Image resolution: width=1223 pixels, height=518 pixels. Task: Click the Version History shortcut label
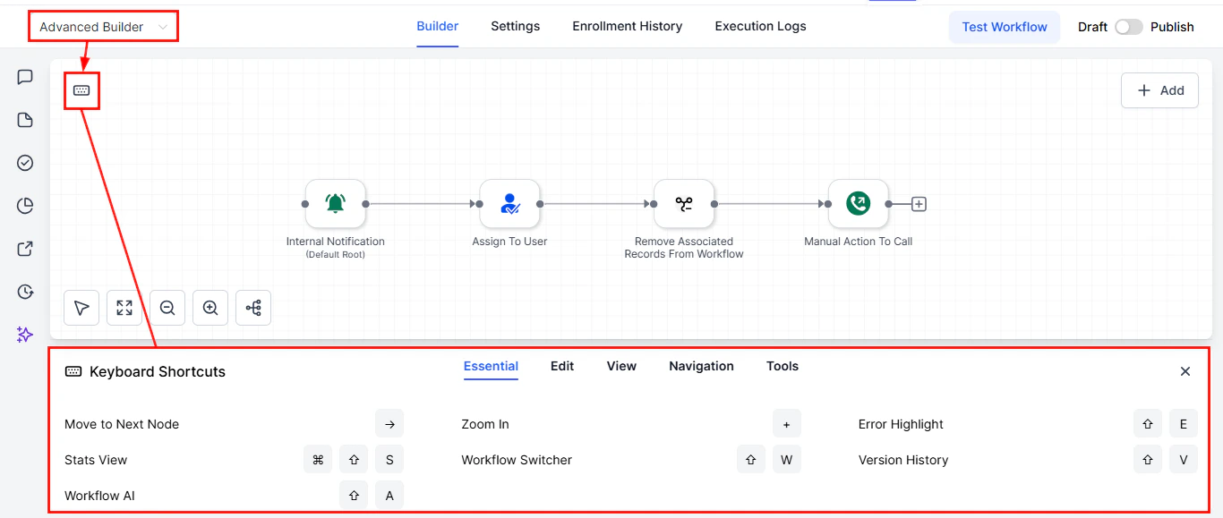[903, 460]
